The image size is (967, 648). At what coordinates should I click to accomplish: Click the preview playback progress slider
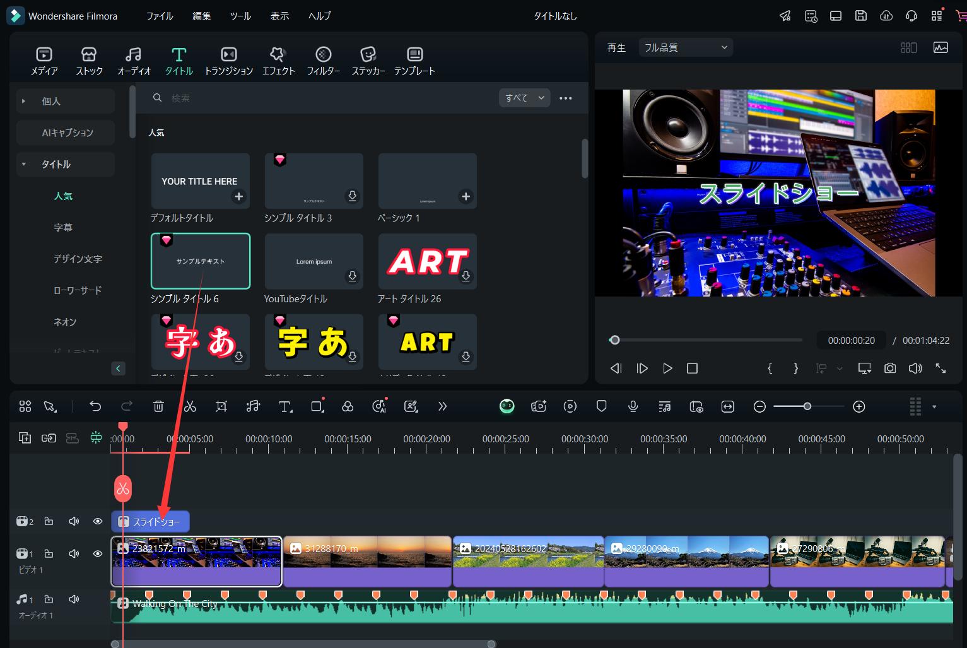tap(705, 340)
